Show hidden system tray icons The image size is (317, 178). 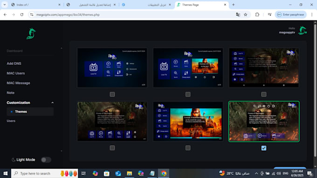[x=256, y=173]
